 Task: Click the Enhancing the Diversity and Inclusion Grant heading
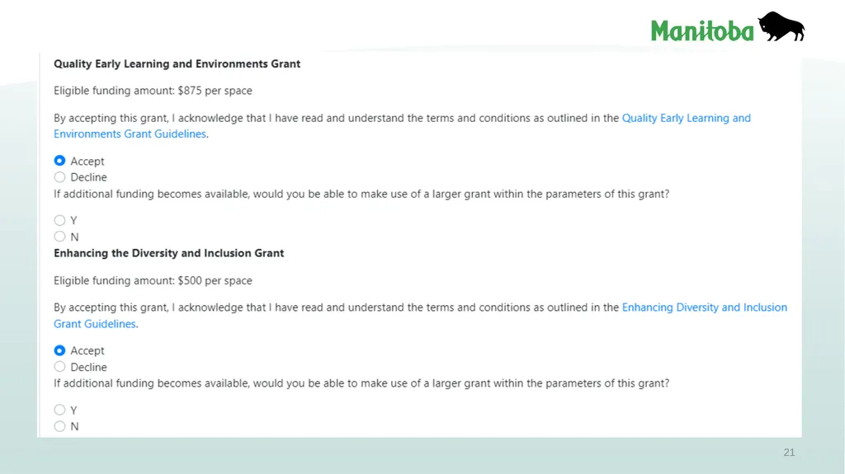click(x=168, y=253)
